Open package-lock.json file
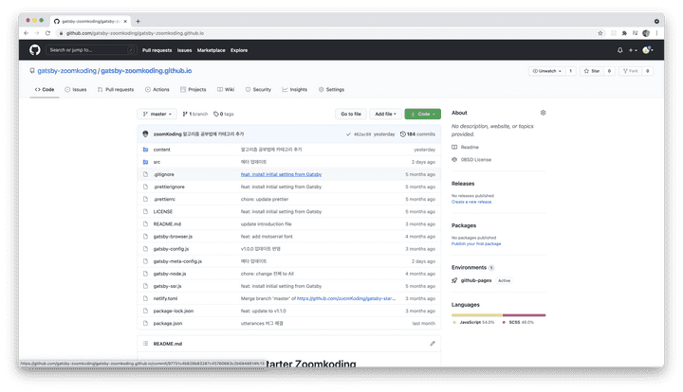Image resolution: width=683 pixels, height=392 pixels. tap(174, 312)
